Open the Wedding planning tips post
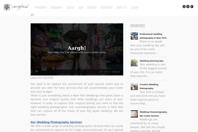Viewport: 198px width, 132px height. (152, 61)
